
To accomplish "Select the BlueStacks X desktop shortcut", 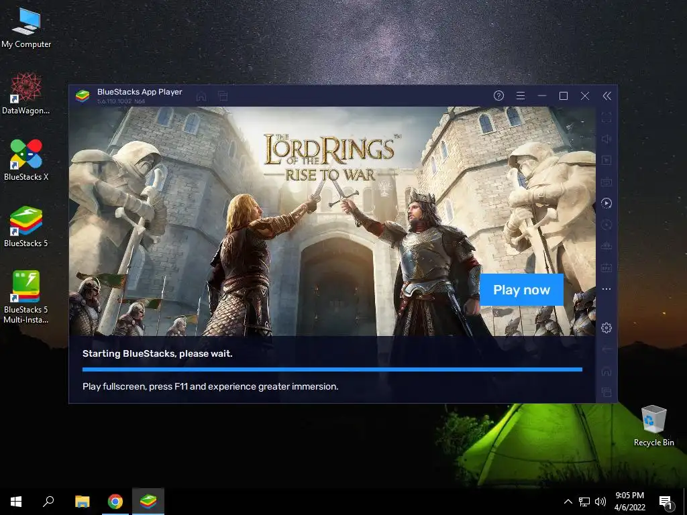I will [x=26, y=160].
